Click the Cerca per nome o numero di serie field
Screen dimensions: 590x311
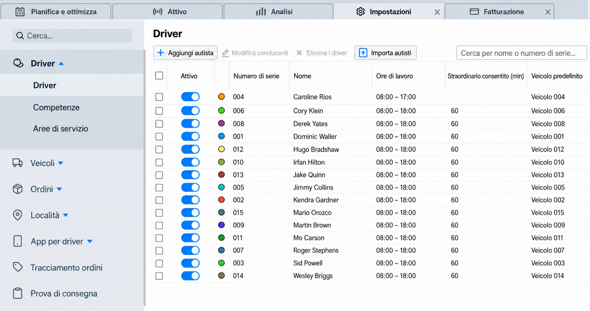tap(521, 53)
